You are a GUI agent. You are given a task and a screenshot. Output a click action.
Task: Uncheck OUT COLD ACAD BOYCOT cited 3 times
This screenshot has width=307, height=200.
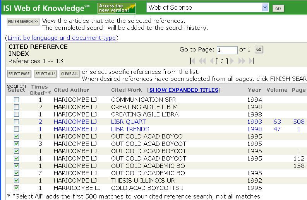coord(16,144)
